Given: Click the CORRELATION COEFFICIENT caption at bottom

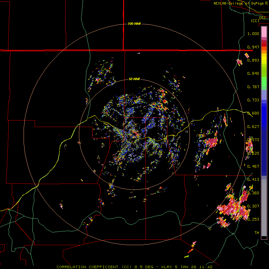Looking at the screenshot, I should [134, 267].
